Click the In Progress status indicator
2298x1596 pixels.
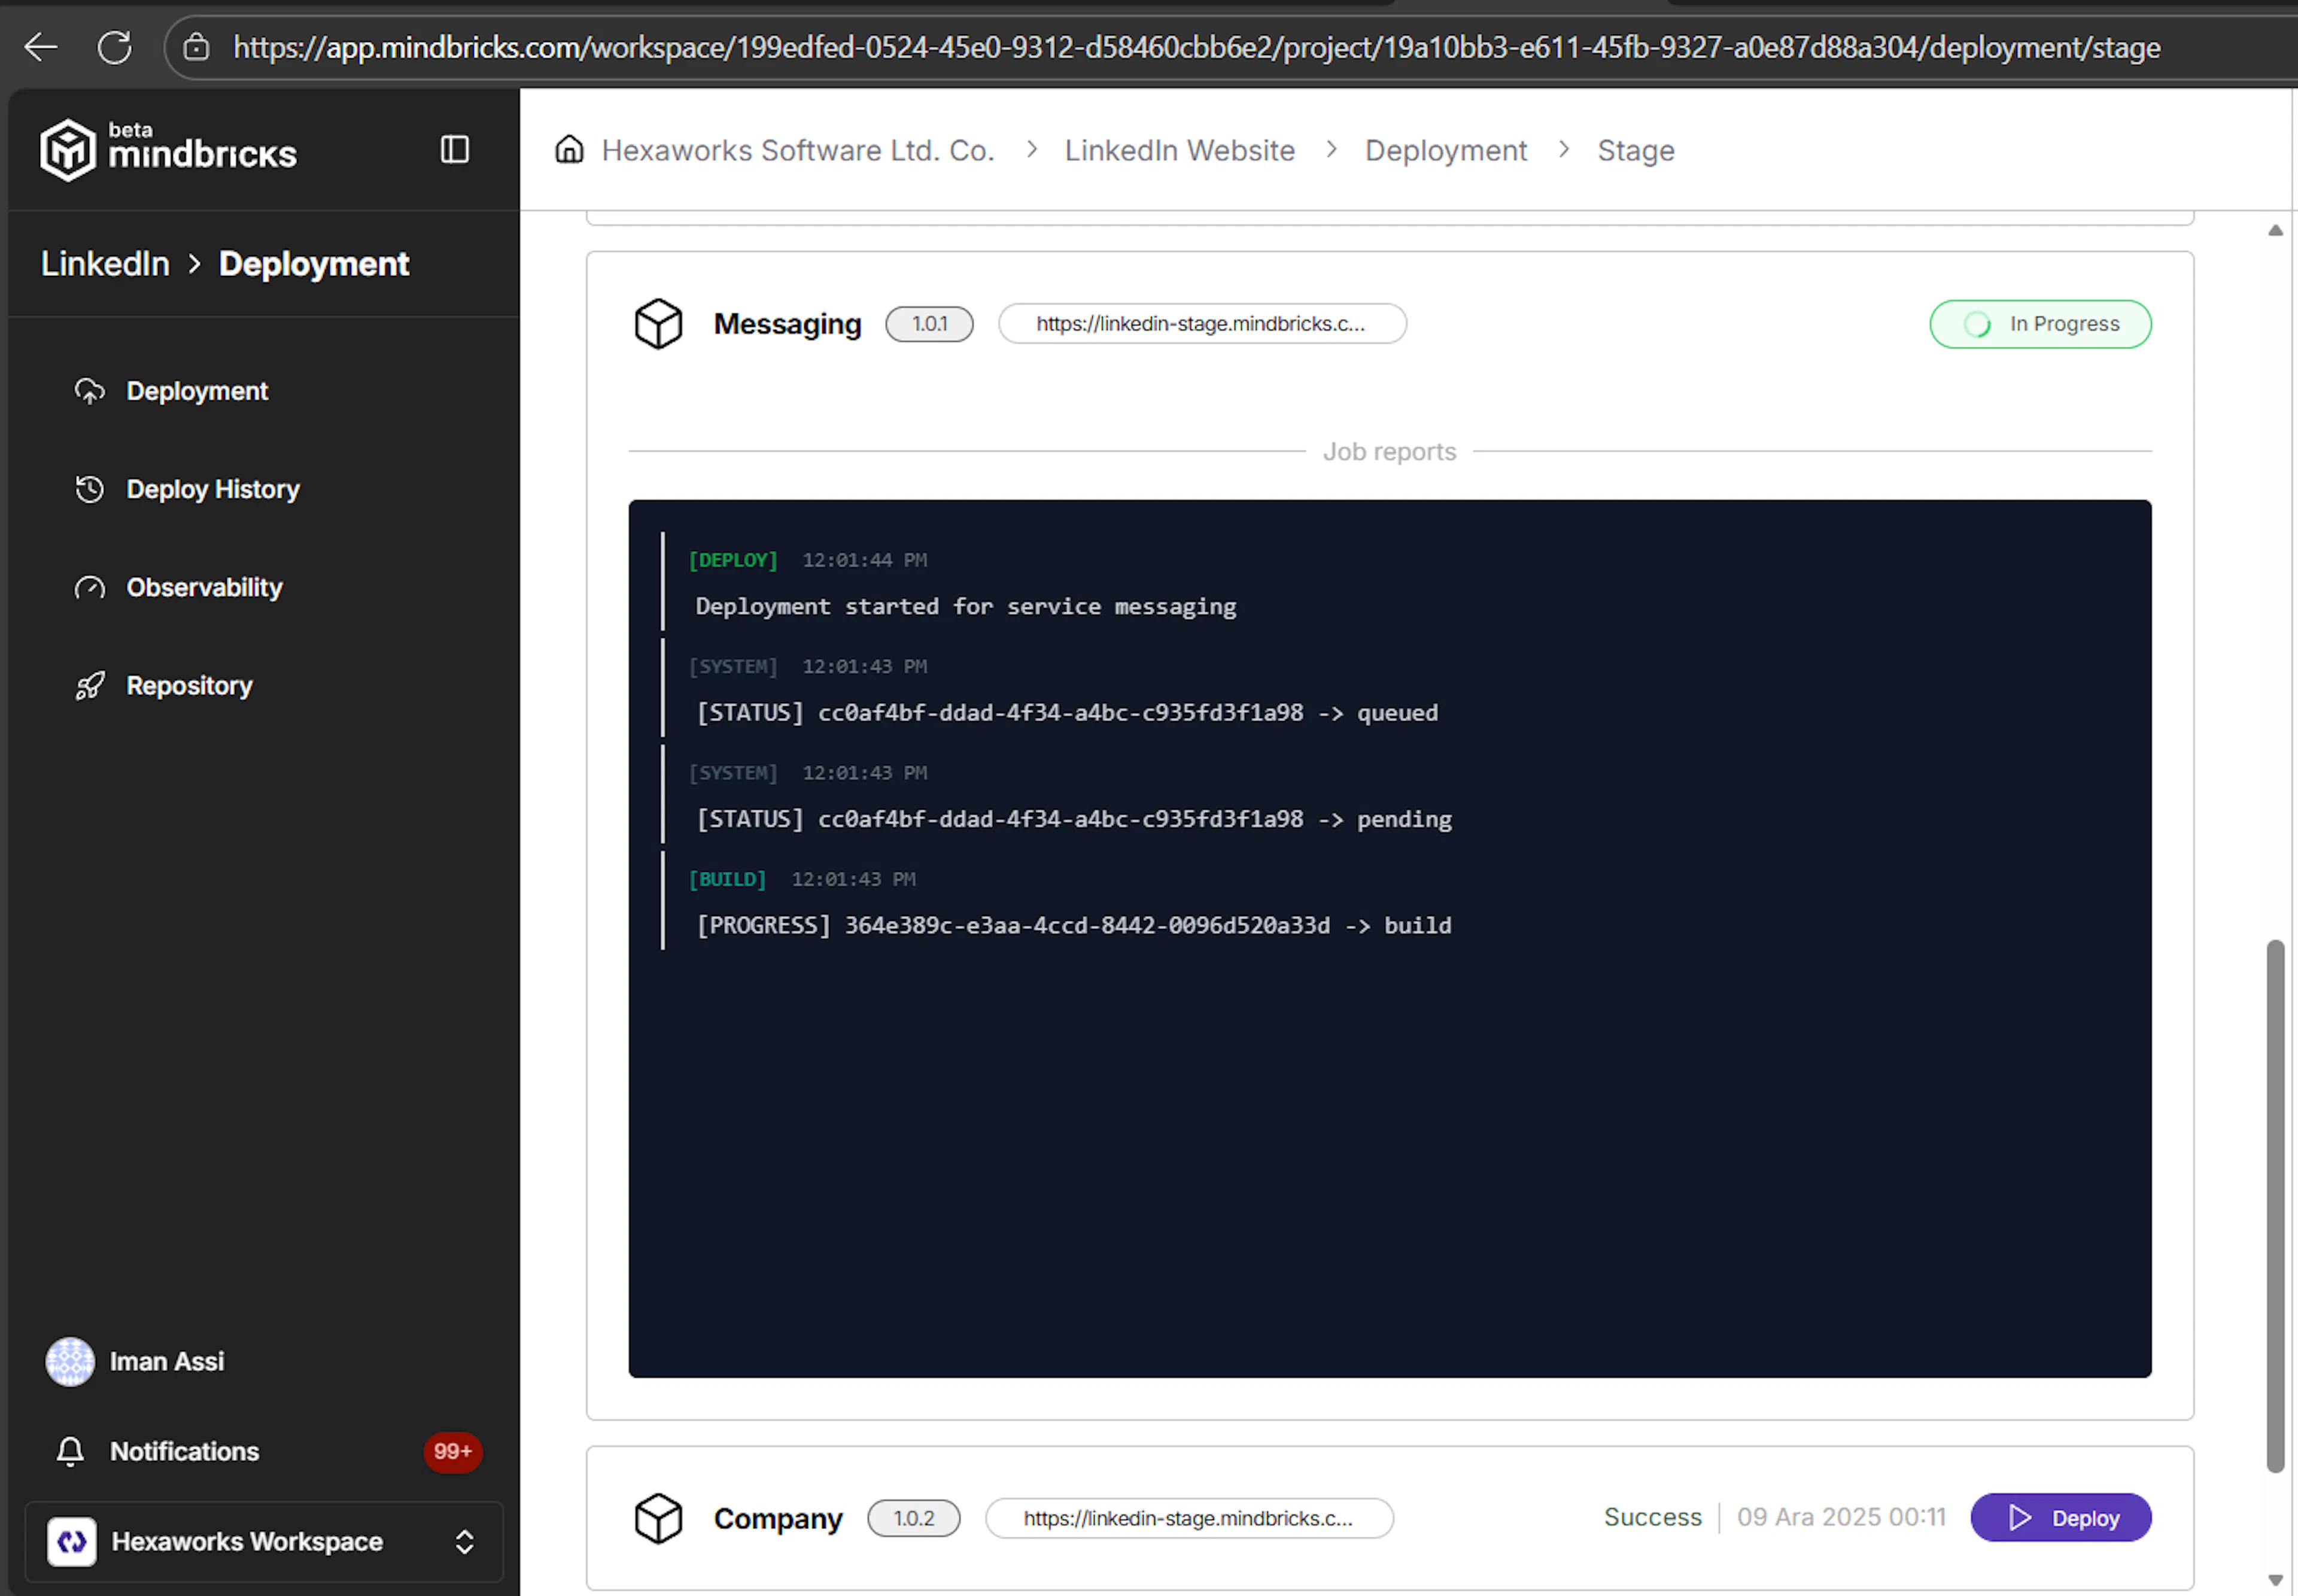coord(2040,324)
